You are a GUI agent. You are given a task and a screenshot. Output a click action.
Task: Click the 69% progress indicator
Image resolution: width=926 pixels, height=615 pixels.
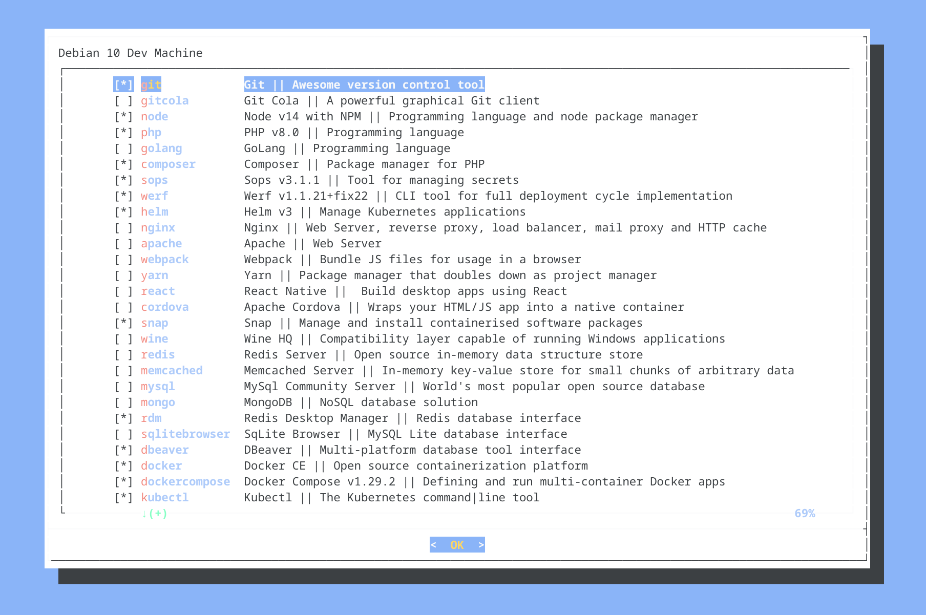point(805,514)
